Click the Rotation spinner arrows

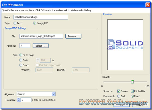[x=19, y=100]
